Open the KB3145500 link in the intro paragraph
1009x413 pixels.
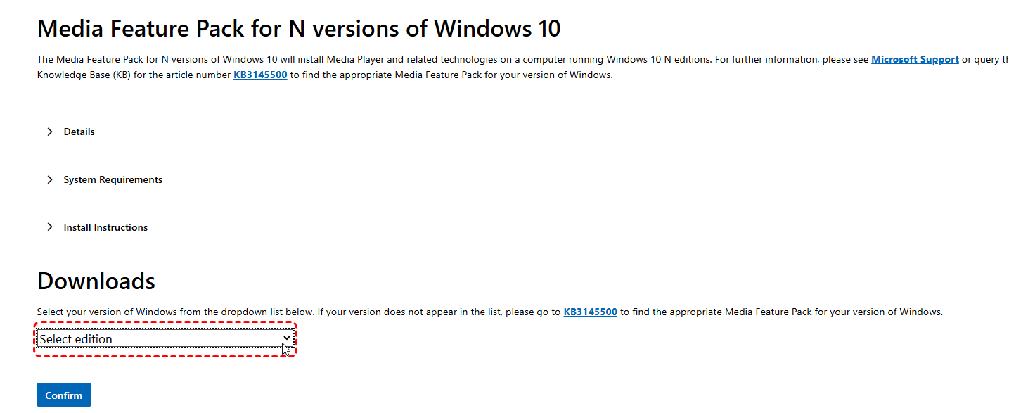coord(260,75)
